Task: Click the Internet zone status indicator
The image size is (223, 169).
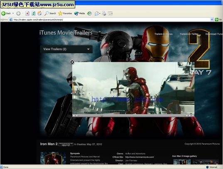Action: [212, 167]
